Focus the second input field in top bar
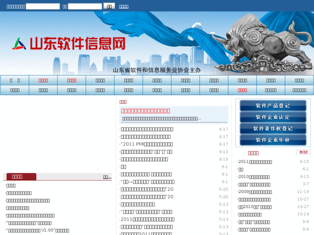The width and height of the screenshot is (314, 235). coord(85,6)
